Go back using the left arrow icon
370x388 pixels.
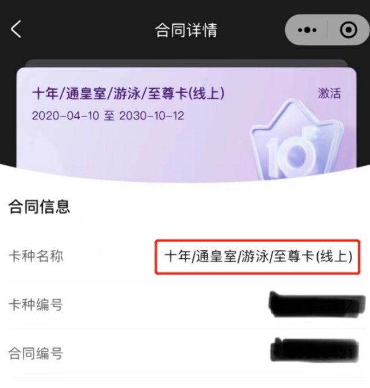click(16, 29)
